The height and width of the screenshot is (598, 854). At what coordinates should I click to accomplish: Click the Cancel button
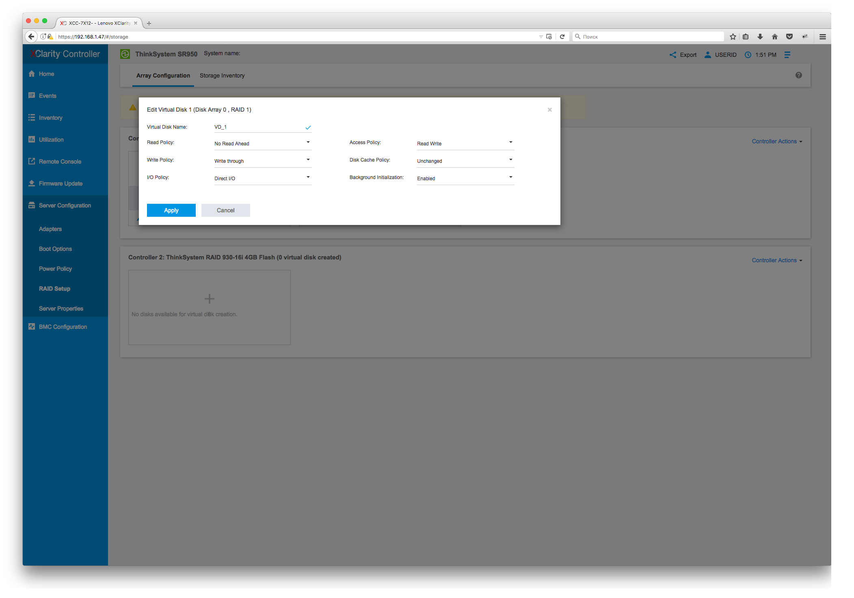click(225, 210)
